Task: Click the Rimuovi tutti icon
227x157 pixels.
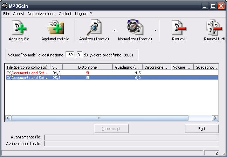Action: pos(214,27)
